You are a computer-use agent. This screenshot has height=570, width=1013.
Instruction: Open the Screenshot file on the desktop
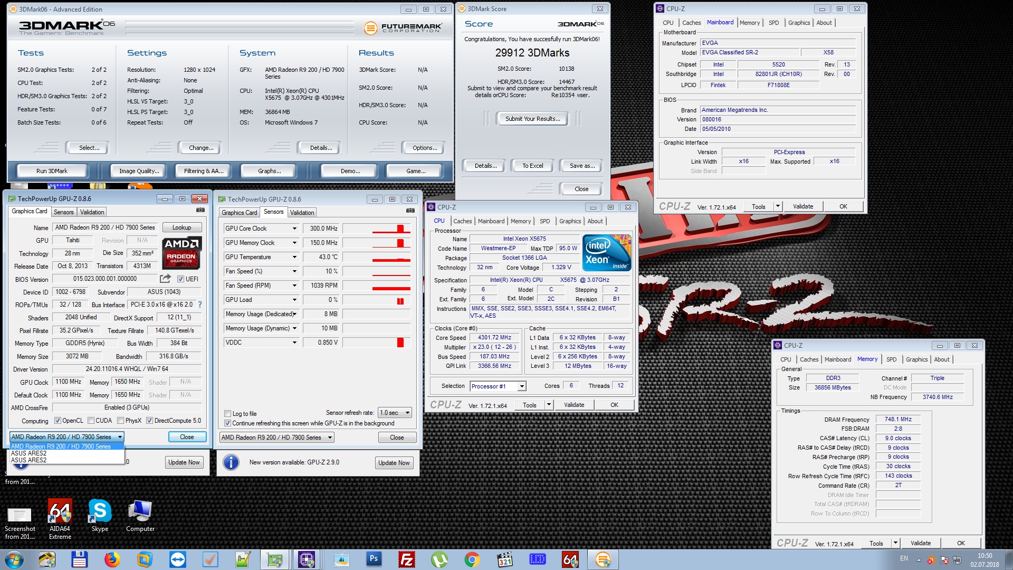20,524
